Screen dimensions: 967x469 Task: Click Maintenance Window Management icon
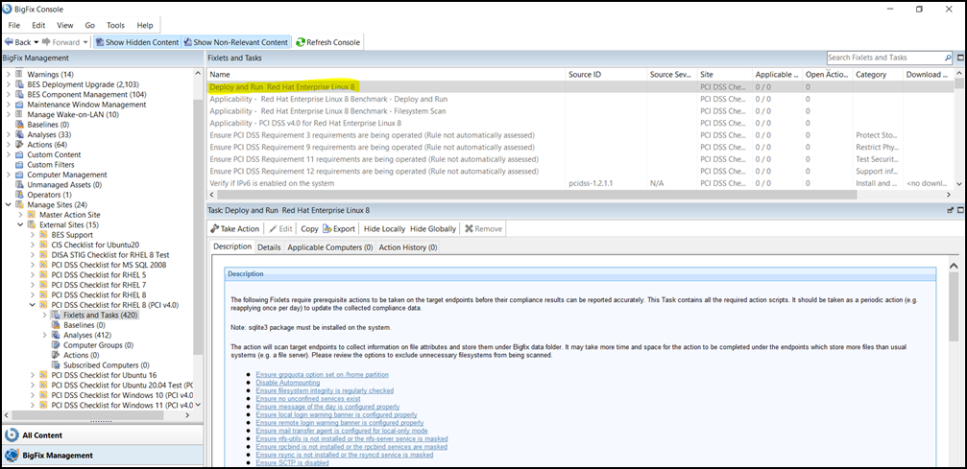pos(20,105)
